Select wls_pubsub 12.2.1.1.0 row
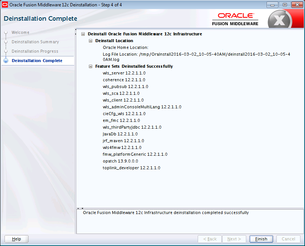 click(125, 87)
